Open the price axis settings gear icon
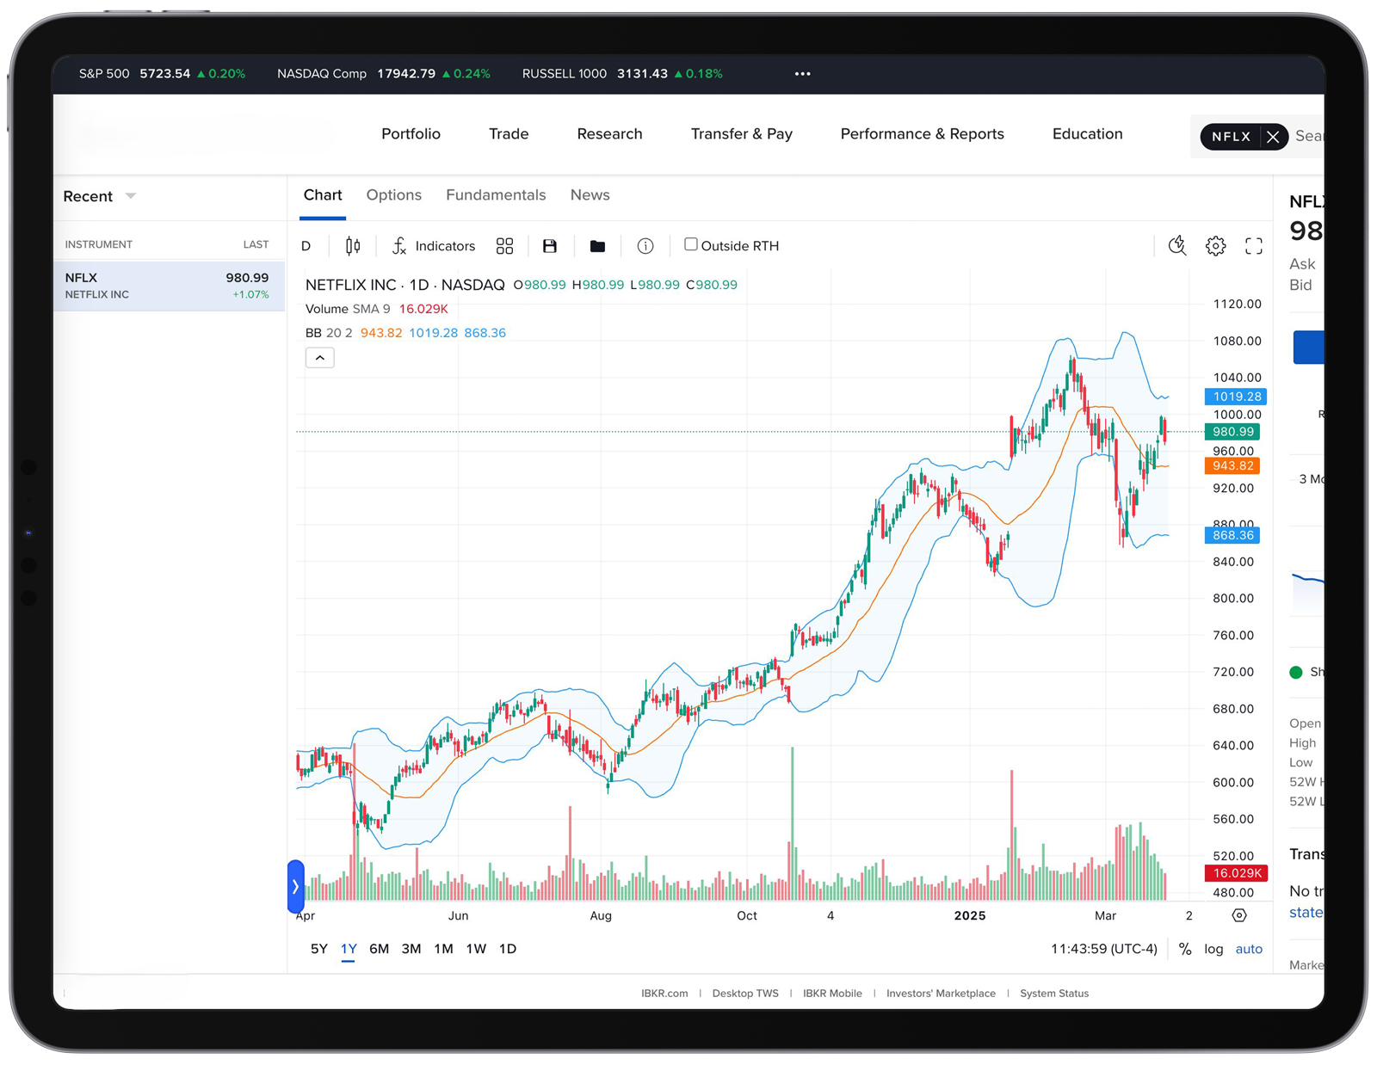This screenshot has height=1065, width=1377. 1239,915
